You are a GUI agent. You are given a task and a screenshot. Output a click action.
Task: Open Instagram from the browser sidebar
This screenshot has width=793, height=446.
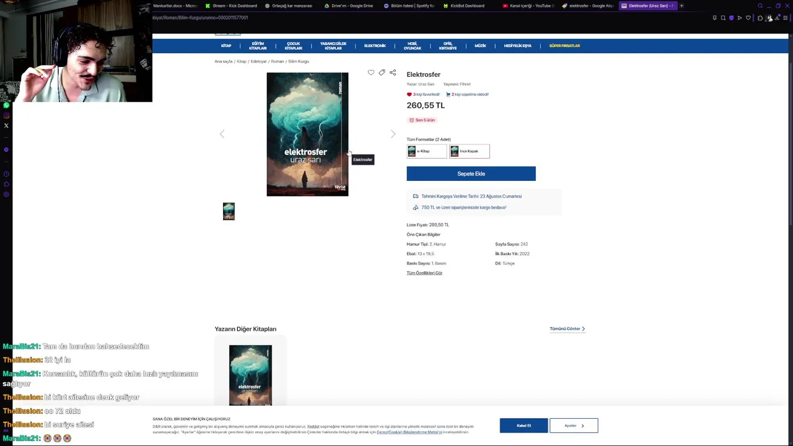(6, 115)
